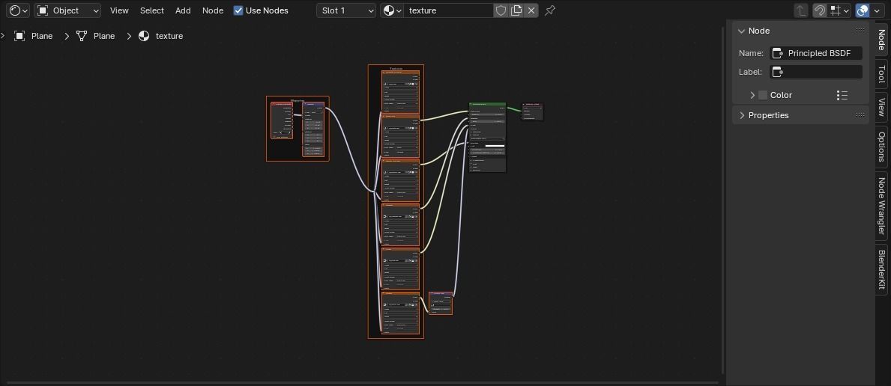
Task: Unlink the texture material with X icon
Action: [531, 10]
